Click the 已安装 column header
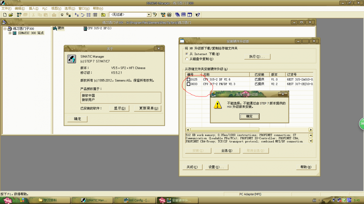Viewport: 364px width, 204px height. (259, 75)
